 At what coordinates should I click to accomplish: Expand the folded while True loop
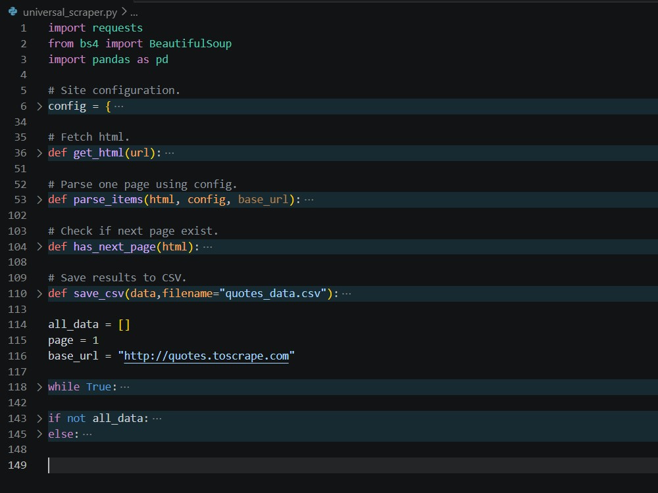(x=39, y=387)
